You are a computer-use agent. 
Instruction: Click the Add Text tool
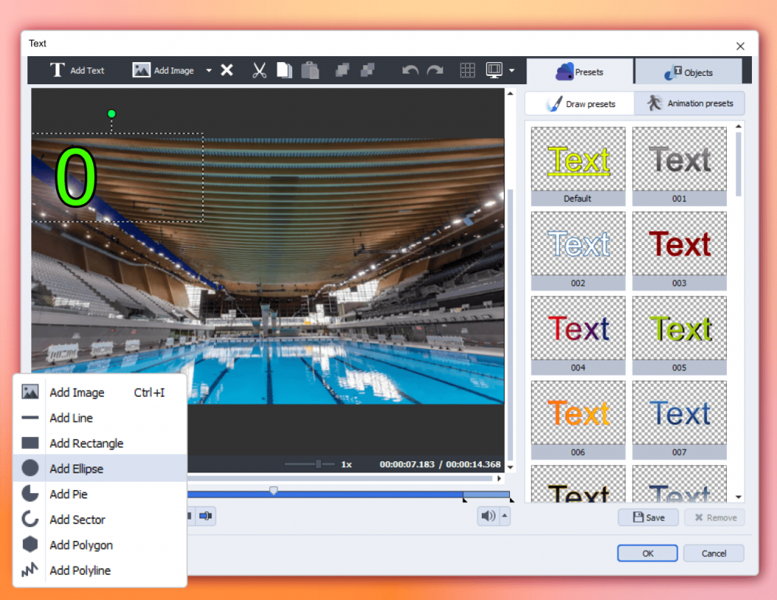[77, 71]
